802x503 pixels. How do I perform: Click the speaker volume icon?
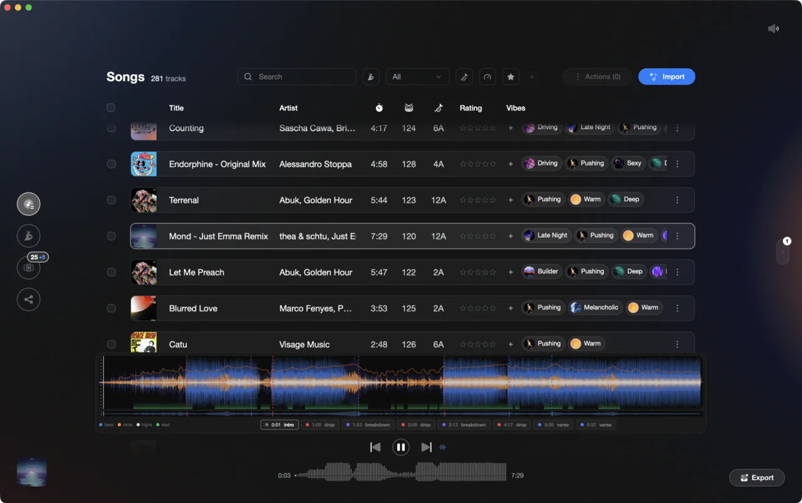[773, 29]
